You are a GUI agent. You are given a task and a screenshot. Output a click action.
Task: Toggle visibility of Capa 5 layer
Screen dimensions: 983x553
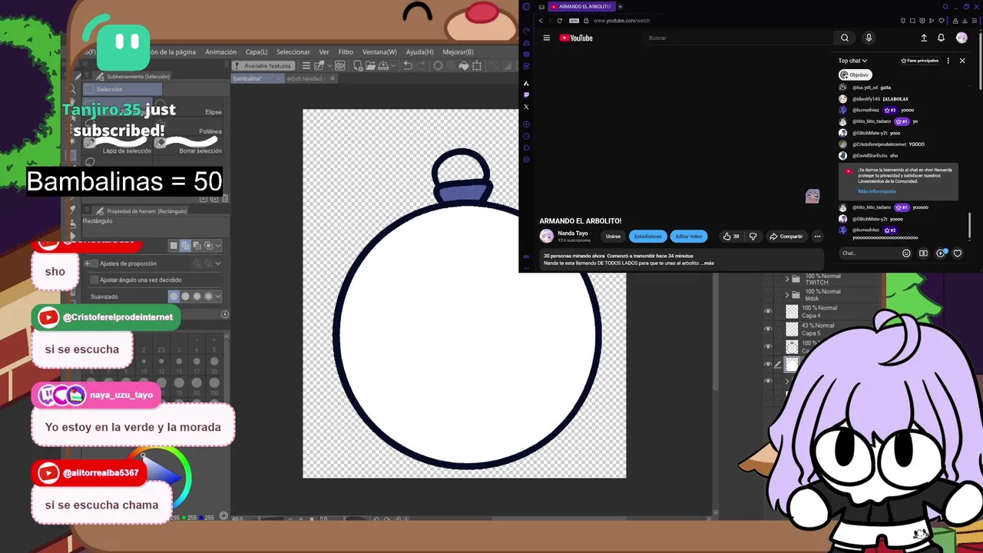[768, 329]
